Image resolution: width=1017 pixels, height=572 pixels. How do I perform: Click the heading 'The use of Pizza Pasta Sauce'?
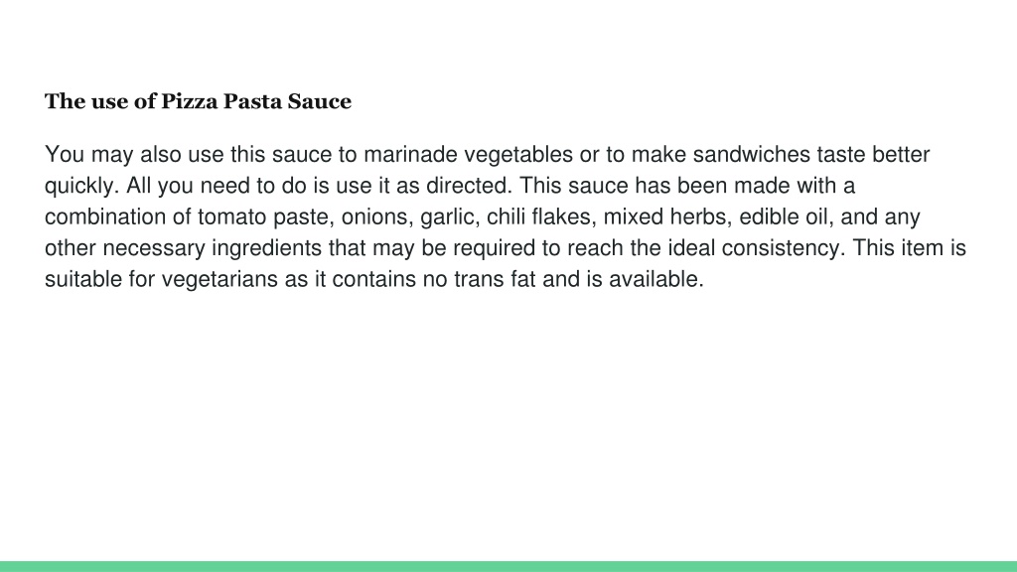click(x=198, y=101)
